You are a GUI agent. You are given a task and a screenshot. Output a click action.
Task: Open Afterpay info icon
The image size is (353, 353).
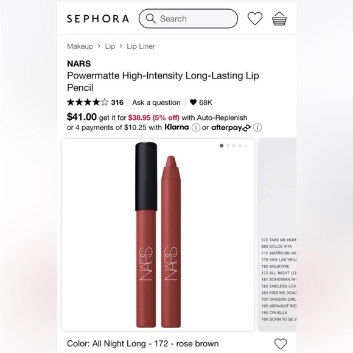pos(257,128)
